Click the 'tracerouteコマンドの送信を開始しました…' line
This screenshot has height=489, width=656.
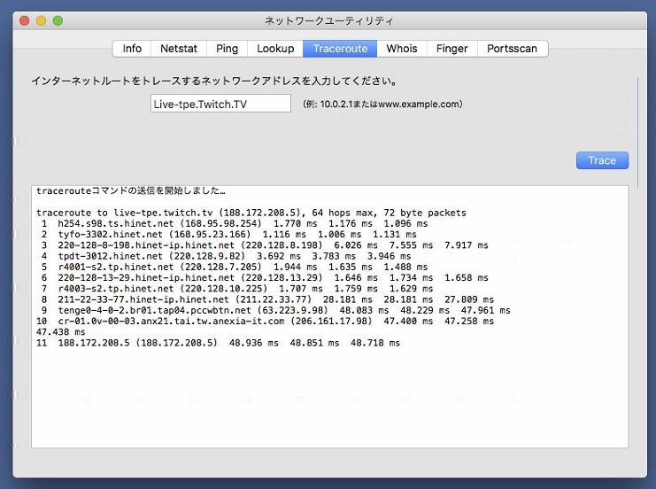(x=130, y=191)
